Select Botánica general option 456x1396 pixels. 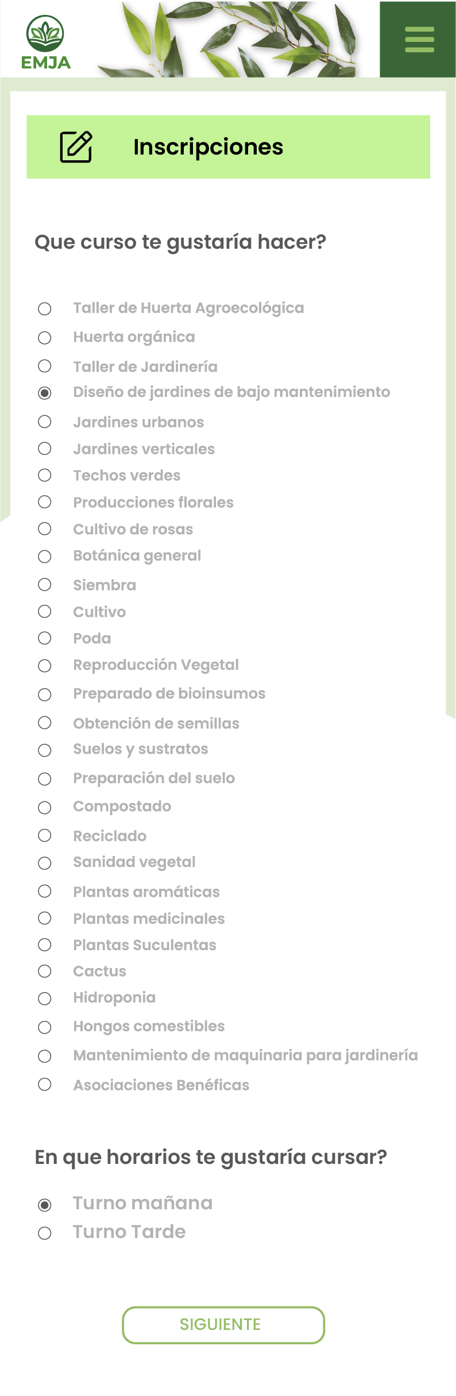coord(45,556)
